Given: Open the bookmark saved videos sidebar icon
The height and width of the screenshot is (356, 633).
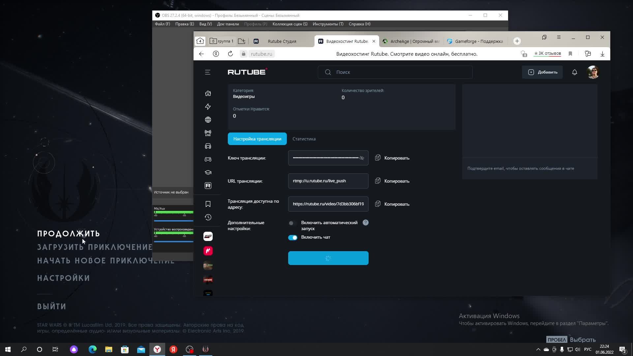Looking at the screenshot, I should pyautogui.click(x=208, y=204).
